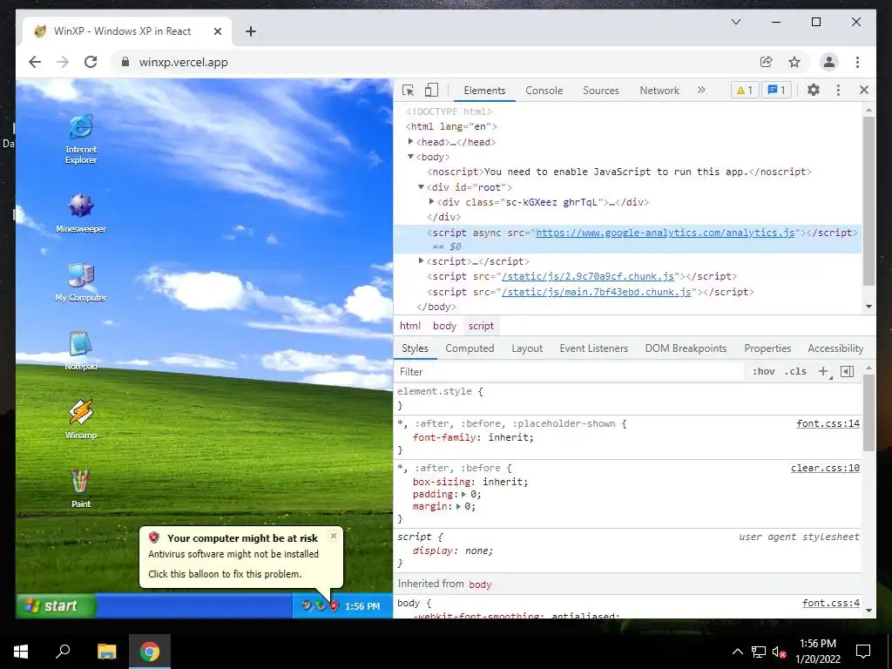Open the tab search dropdown
This screenshot has height=669, width=892.
point(735,22)
